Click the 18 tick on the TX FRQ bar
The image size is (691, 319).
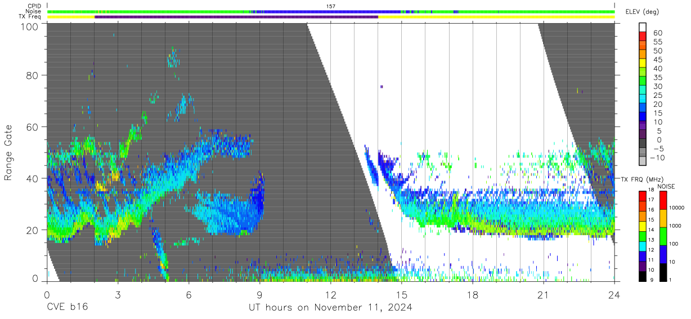click(x=651, y=190)
